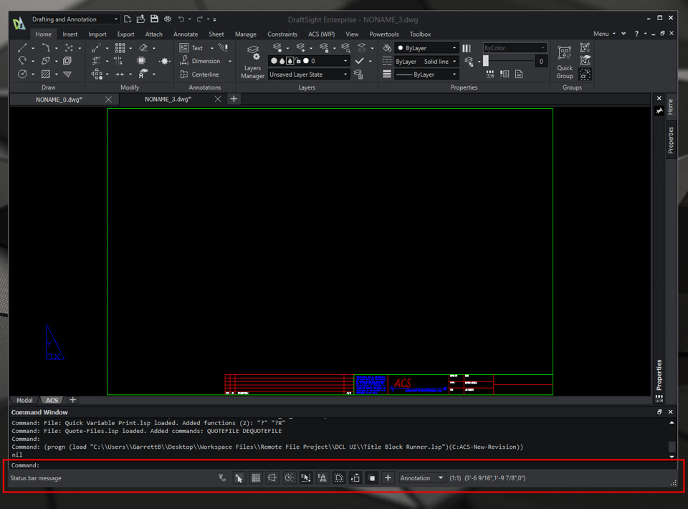
Task: Toggle Snap mode in status bar
Action: (239, 478)
